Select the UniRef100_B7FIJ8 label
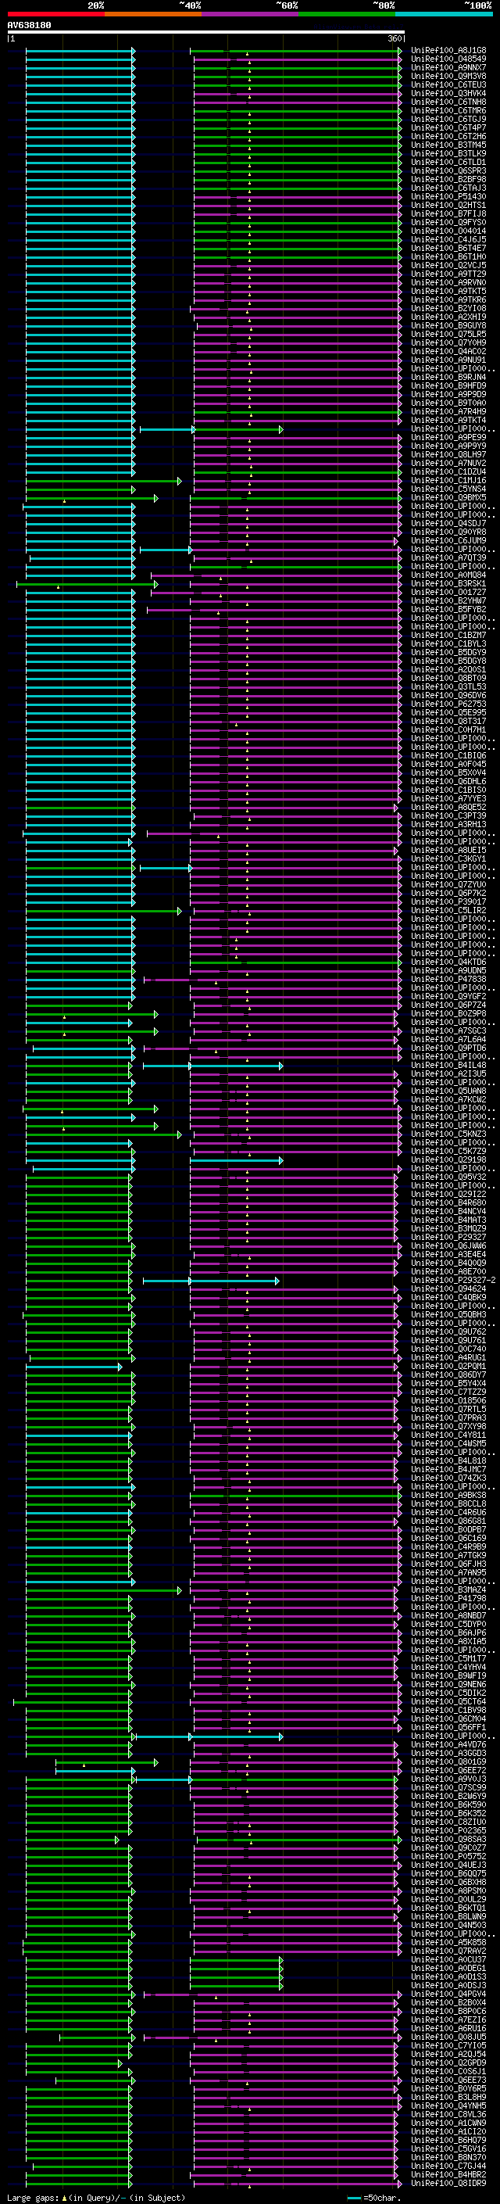 (448, 214)
